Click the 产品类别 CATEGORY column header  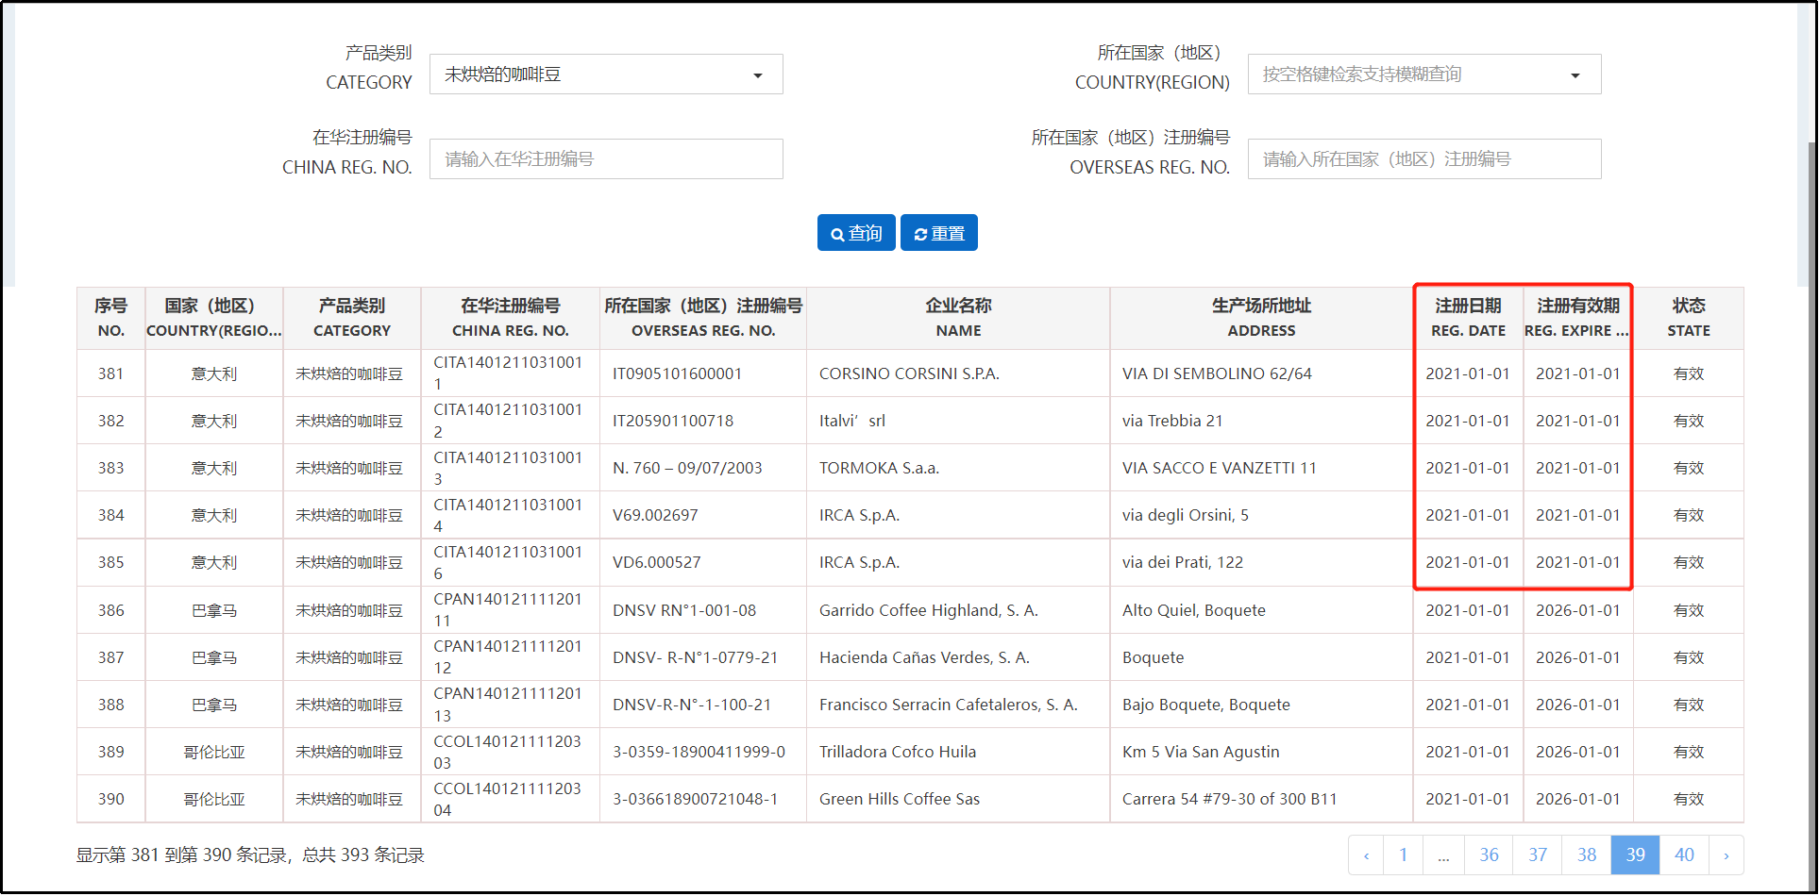tap(352, 318)
